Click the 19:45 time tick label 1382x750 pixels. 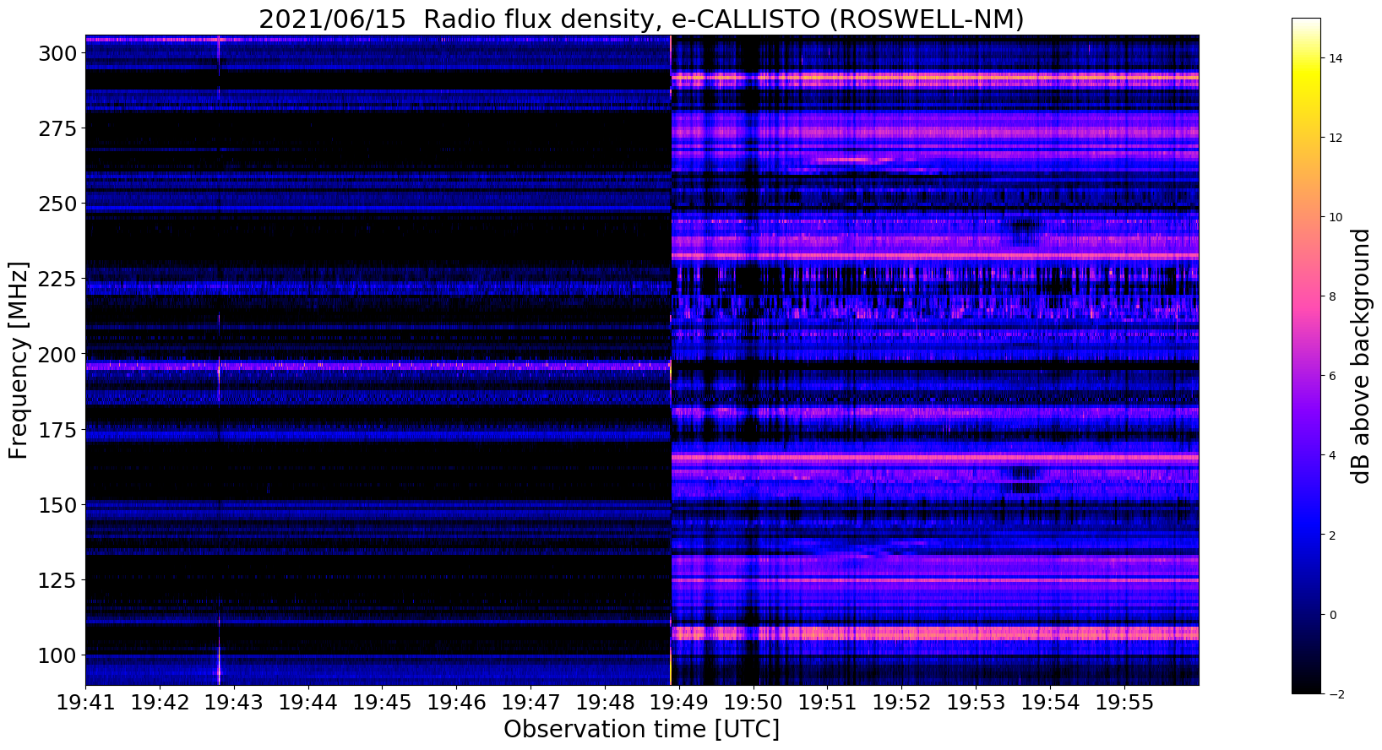383,703
